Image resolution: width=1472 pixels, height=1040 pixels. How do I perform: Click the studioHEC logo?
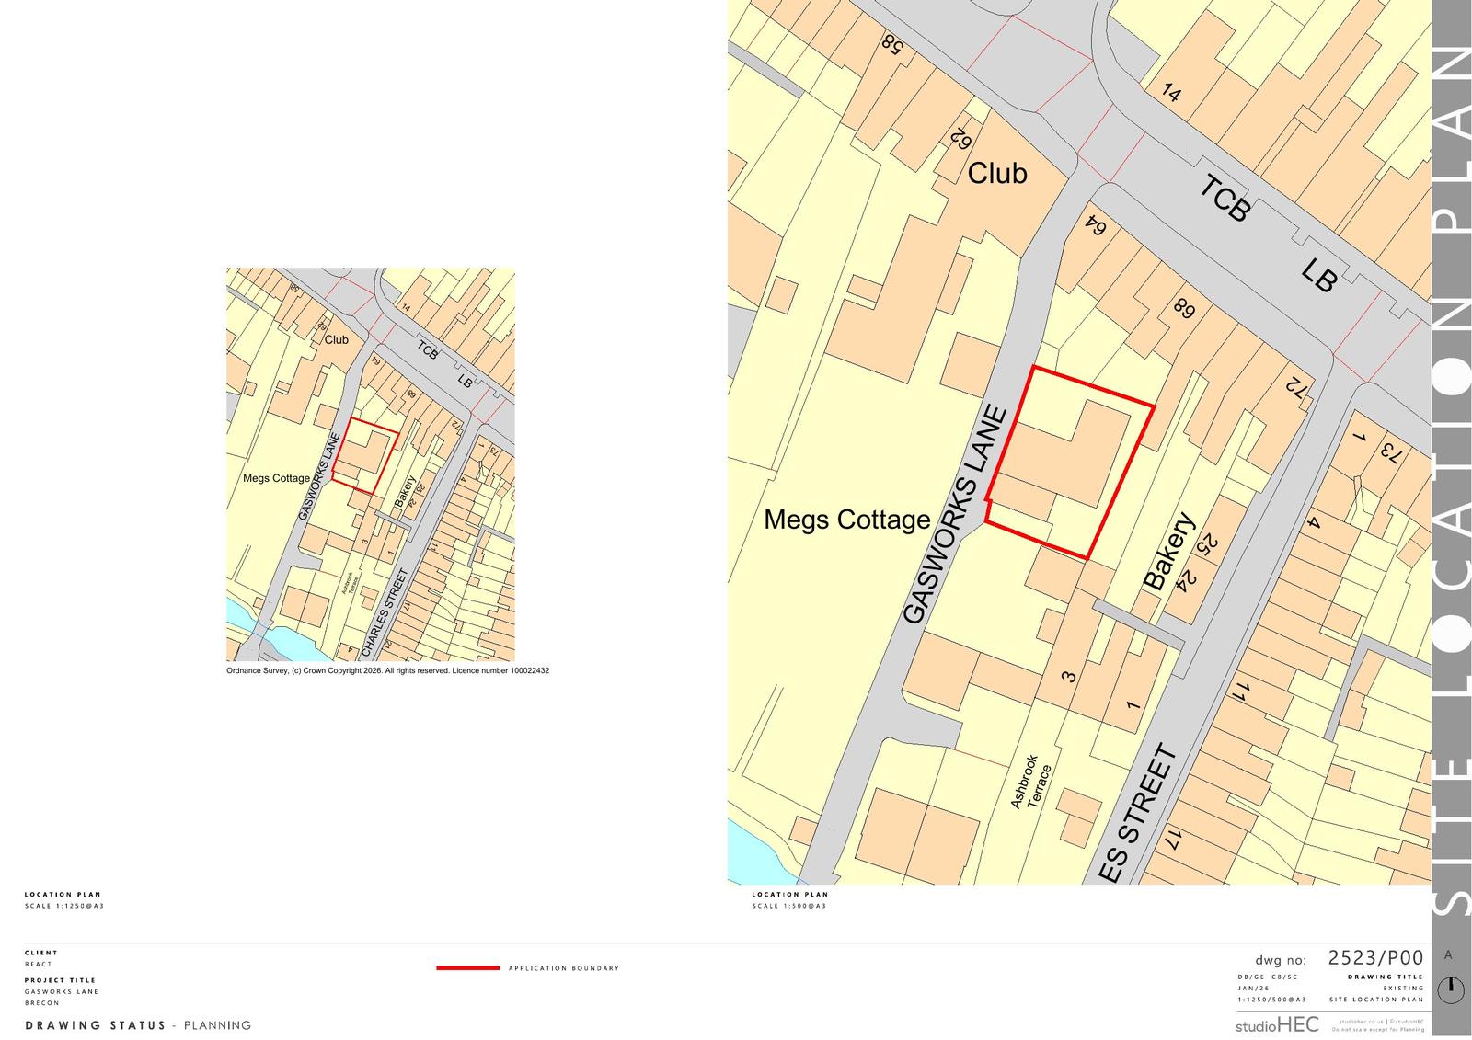click(1277, 1024)
